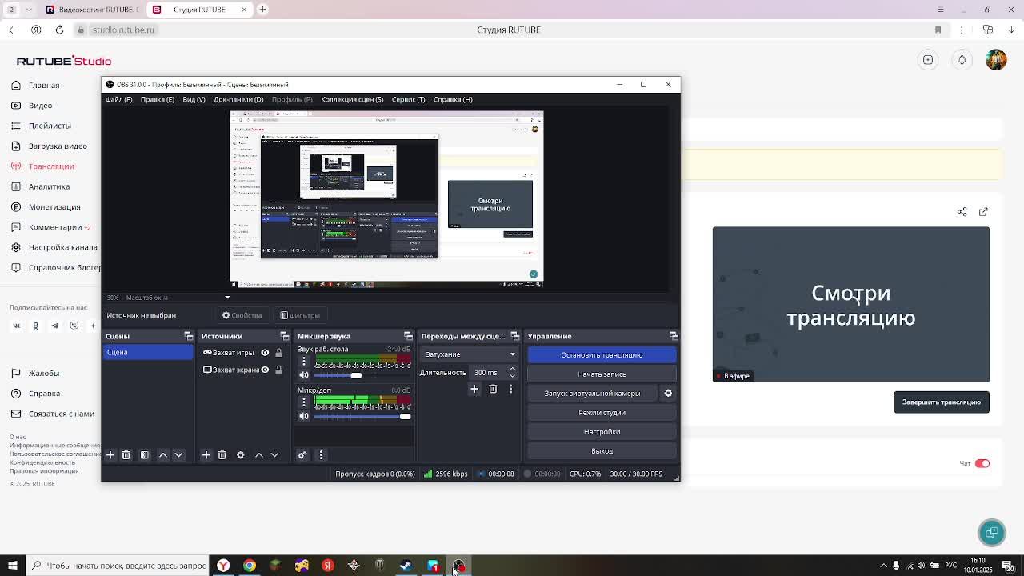The width and height of the screenshot is (1024, 576).
Task: Undock the Управление panel
Action: [674, 336]
